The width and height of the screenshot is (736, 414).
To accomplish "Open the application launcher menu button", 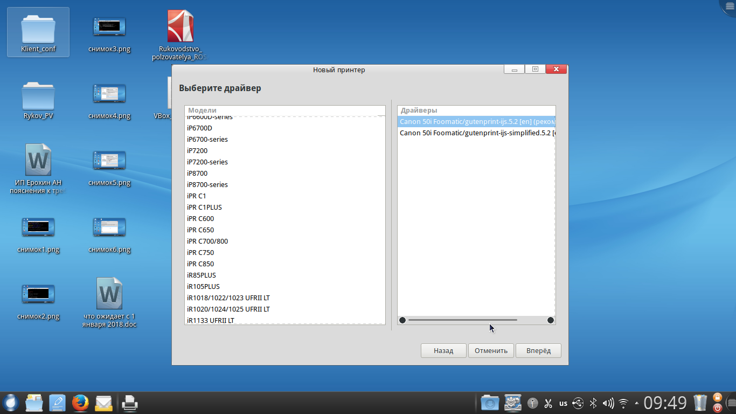I will (x=11, y=403).
